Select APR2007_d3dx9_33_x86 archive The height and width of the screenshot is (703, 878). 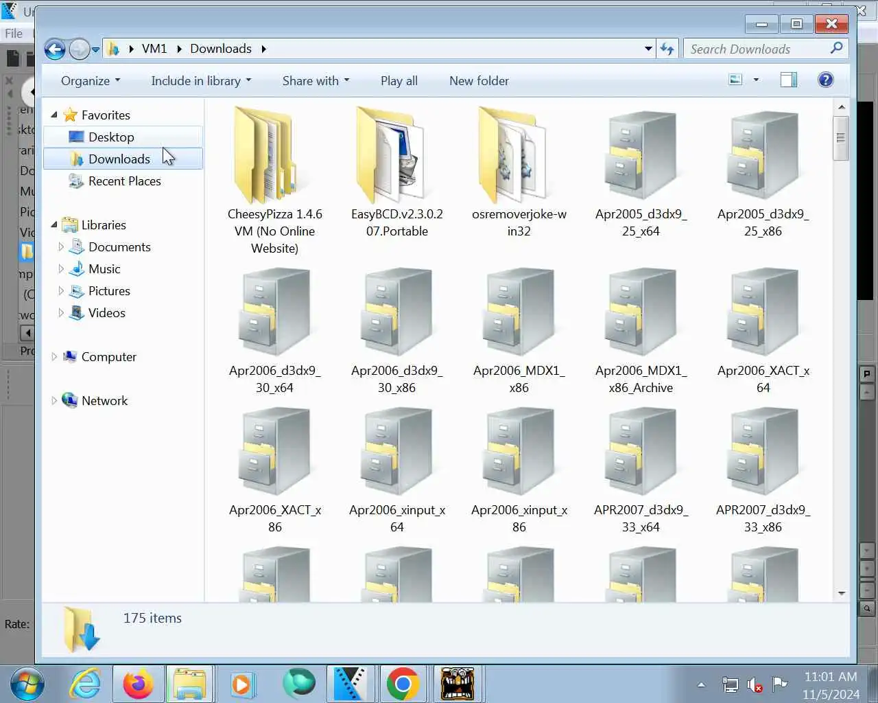click(x=763, y=471)
